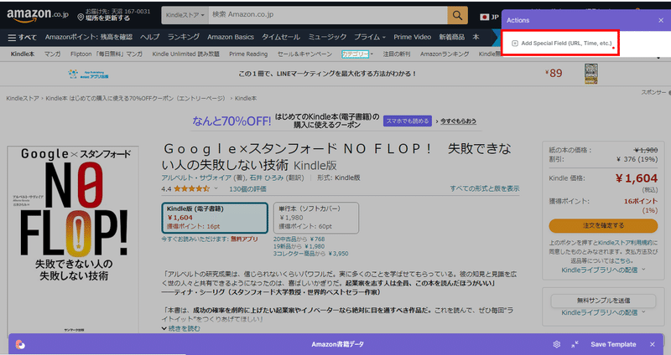
Task: Click the location pin delivery icon
Action: tap(81, 17)
